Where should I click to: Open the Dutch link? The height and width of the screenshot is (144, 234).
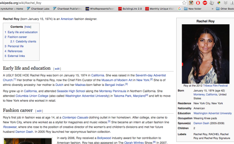pyautogui.click(x=59, y=85)
